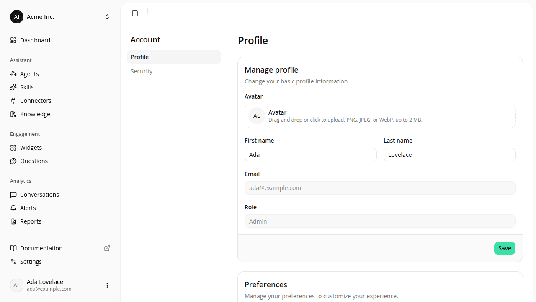Click the Connectors plug icon
536x302 pixels.
(13, 101)
